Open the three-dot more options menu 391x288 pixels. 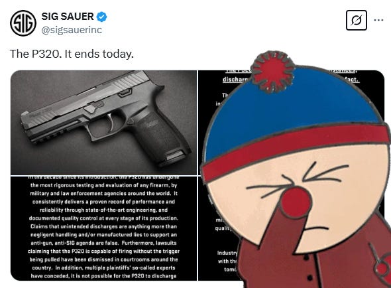click(378, 20)
